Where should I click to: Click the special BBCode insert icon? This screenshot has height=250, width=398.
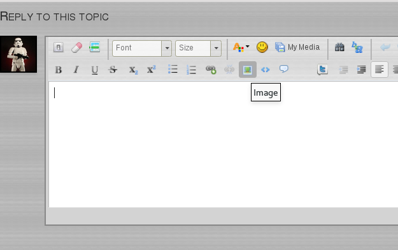click(x=95, y=47)
